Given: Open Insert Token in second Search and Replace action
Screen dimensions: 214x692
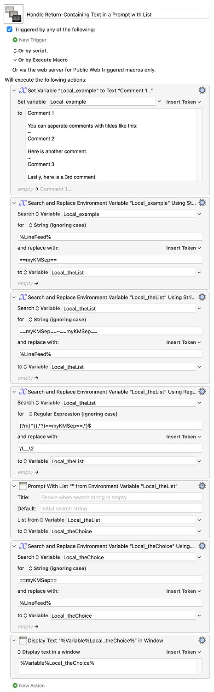Looking at the screenshot, I should 183,342.
